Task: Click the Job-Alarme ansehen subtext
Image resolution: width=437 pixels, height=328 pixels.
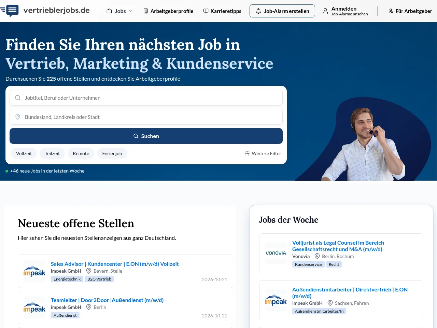Action: tap(350, 14)
